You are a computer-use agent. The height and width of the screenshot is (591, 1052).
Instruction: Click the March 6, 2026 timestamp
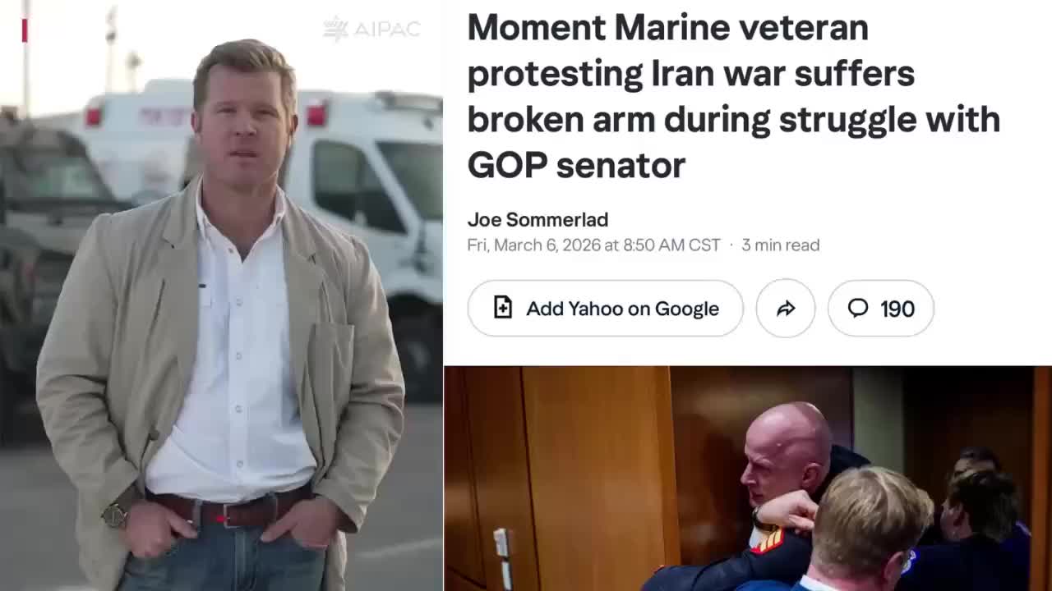point(593,245)
